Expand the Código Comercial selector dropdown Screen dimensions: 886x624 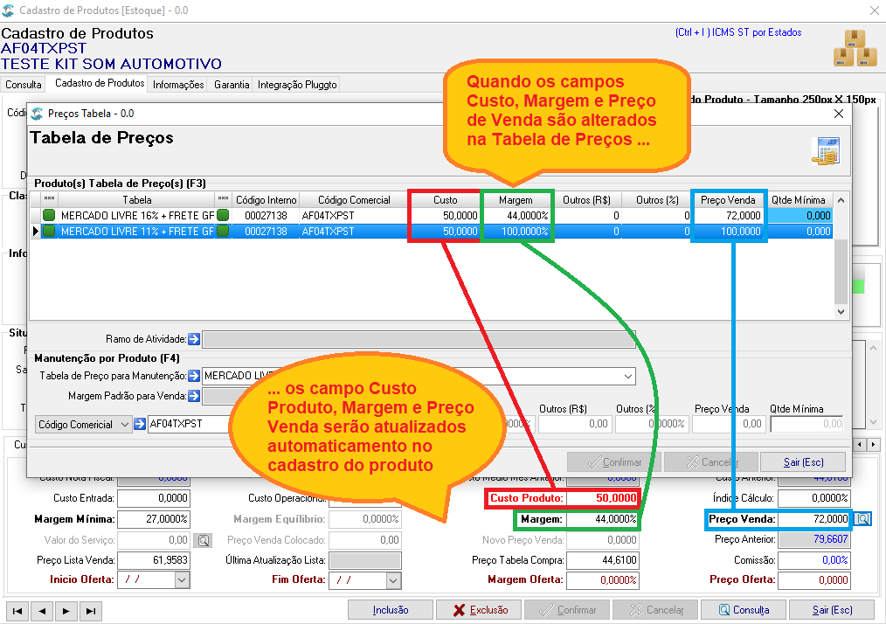click(x=125, y=425)
